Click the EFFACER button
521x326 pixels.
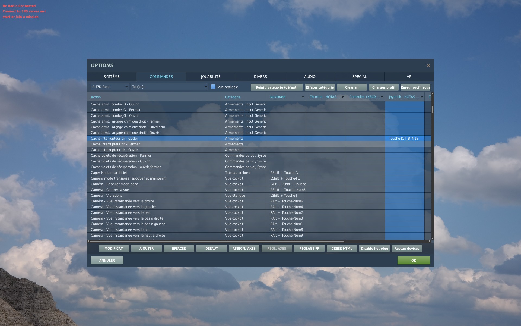tap(179, 248)
